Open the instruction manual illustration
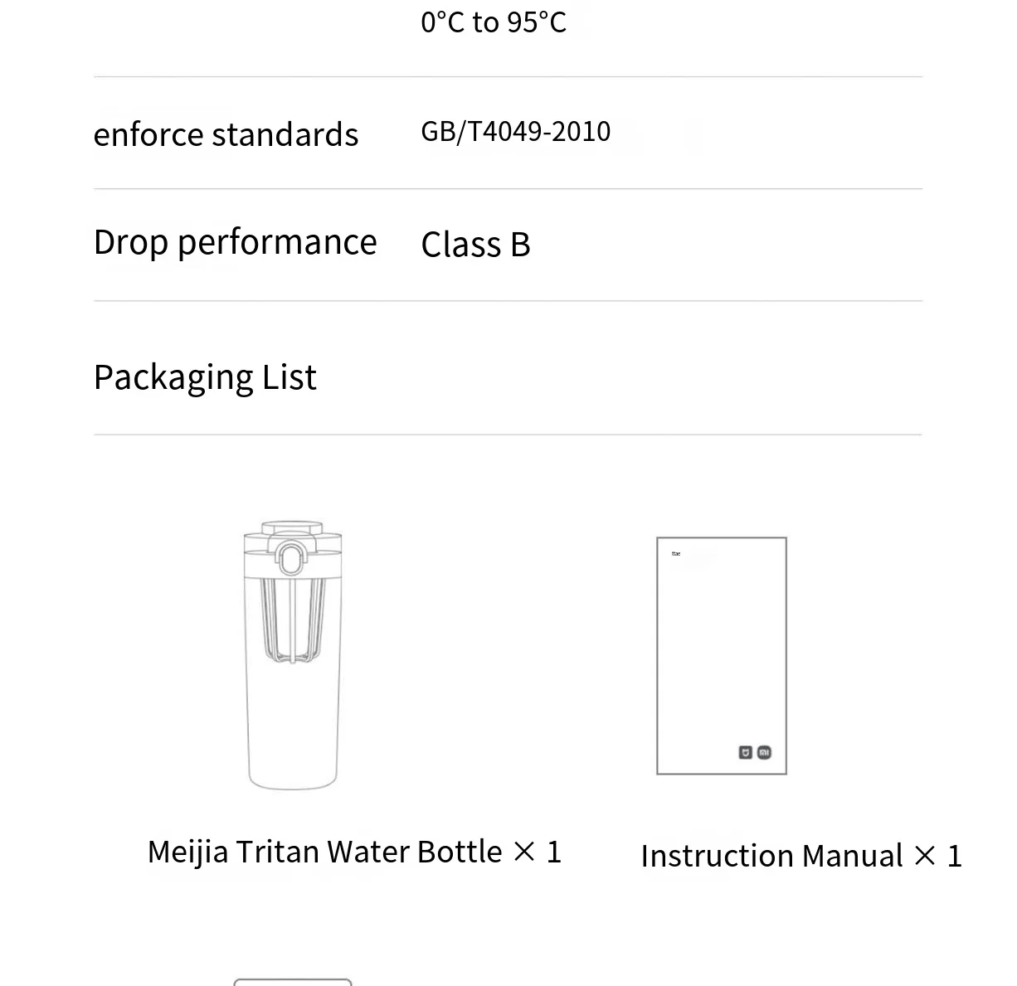The width and height of the screenshot is (1017, 986). (x=721, y=655)
